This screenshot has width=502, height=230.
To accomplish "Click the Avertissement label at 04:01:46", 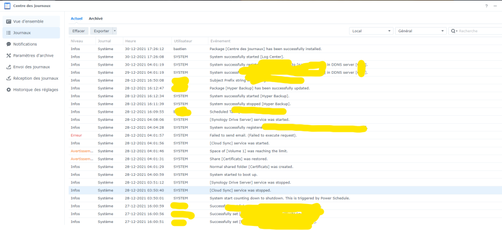I will click(82, 151).
